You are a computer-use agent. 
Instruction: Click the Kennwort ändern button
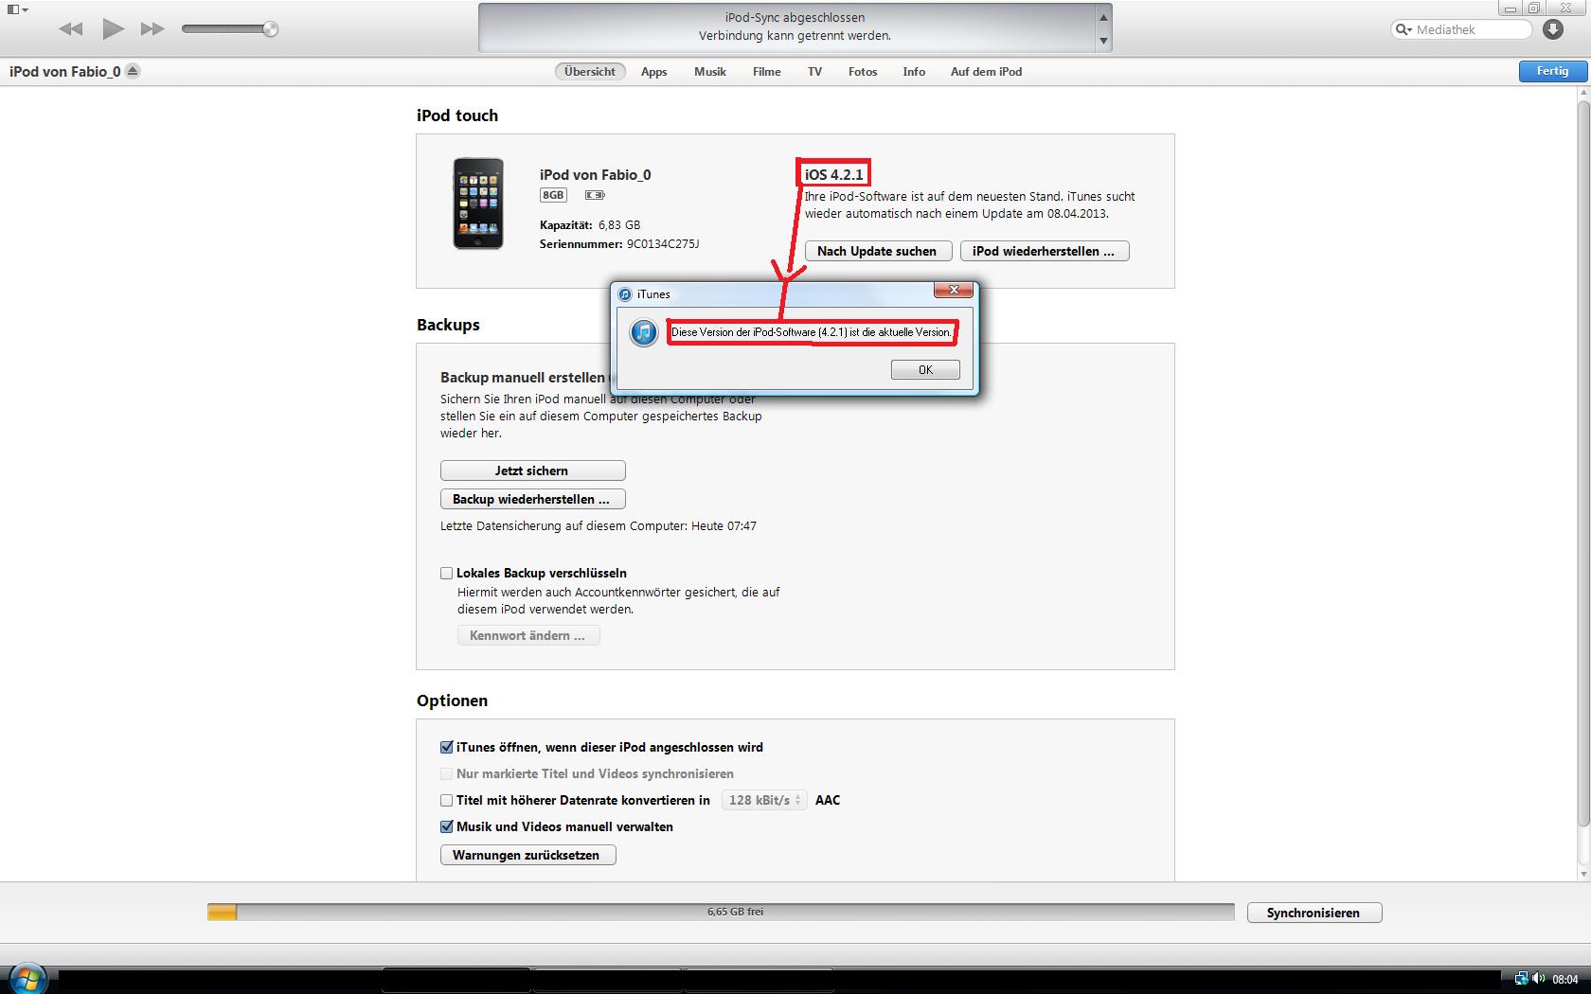pos(528,635)
